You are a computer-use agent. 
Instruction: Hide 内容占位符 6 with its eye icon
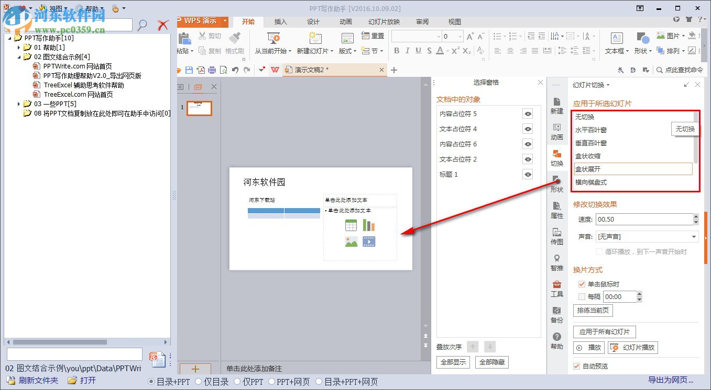click(528, 144)
